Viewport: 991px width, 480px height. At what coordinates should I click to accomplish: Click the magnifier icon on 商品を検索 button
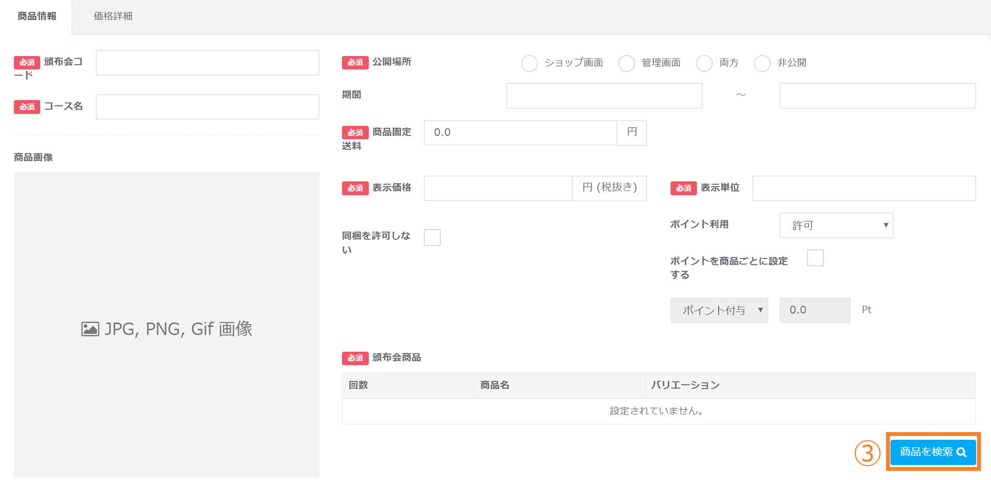(961, 452)
